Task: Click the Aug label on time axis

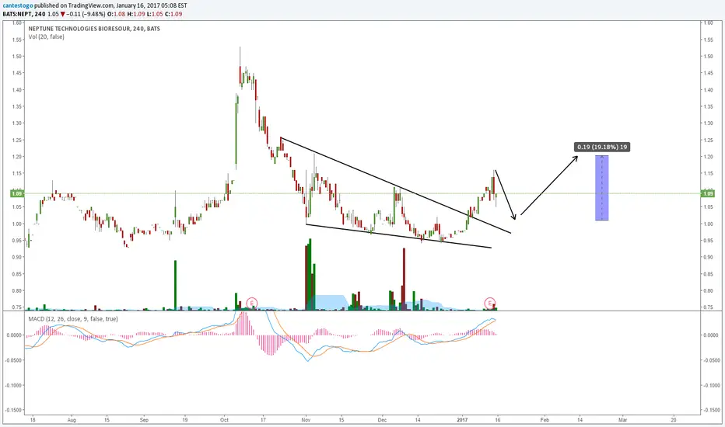Action: 72,420
